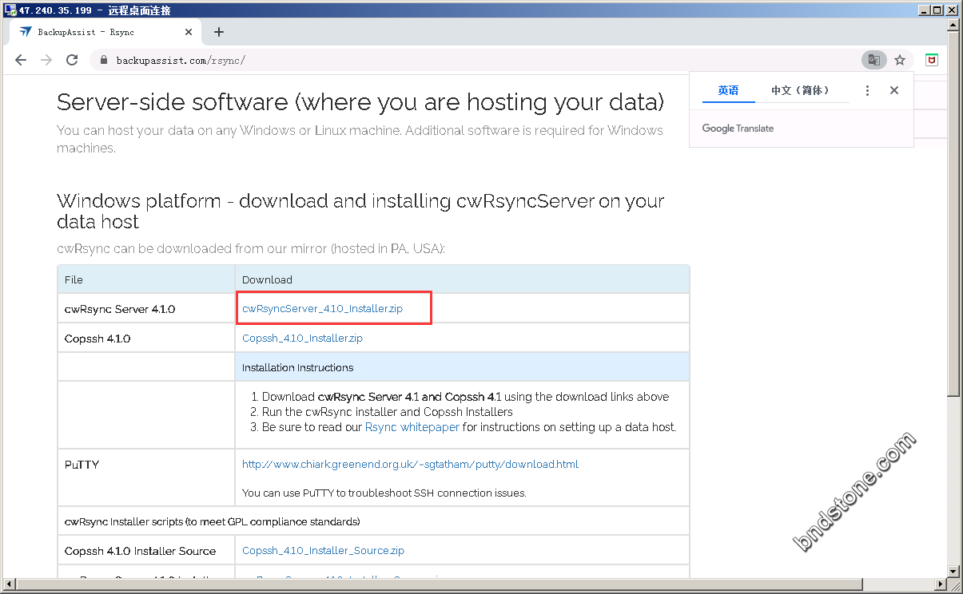963x594 pixels.
Task: Click the "Server-side software" heading
Action: click(360, 102)
